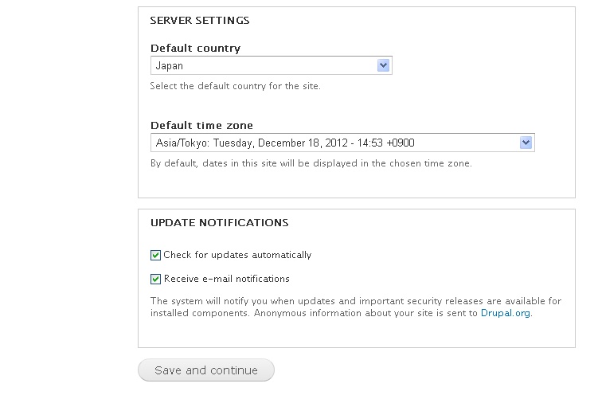Screen dimensions: 598x403
Task: Toggle the Check for updates automatically checkbox
Action: click(x=156, y=256)
